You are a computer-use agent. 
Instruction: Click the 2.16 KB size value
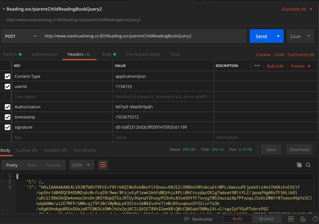click(245, 149)
